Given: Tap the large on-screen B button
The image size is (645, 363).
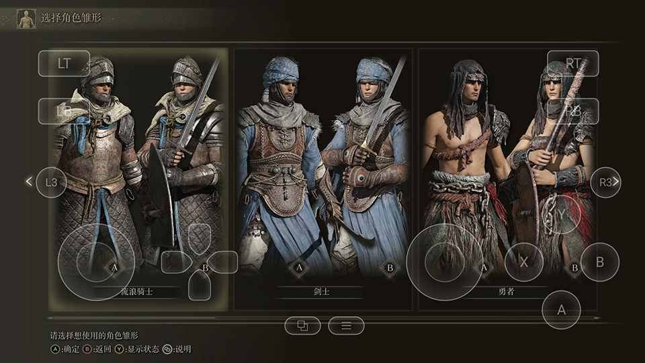Looking at the screenshot, I should [x=600, y=261].
